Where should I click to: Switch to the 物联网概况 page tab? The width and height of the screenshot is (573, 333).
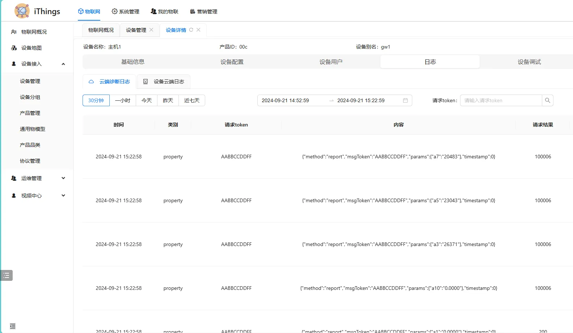(x=101, y=30)
